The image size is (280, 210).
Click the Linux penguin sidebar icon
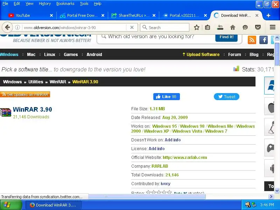(x=269, y=127)
